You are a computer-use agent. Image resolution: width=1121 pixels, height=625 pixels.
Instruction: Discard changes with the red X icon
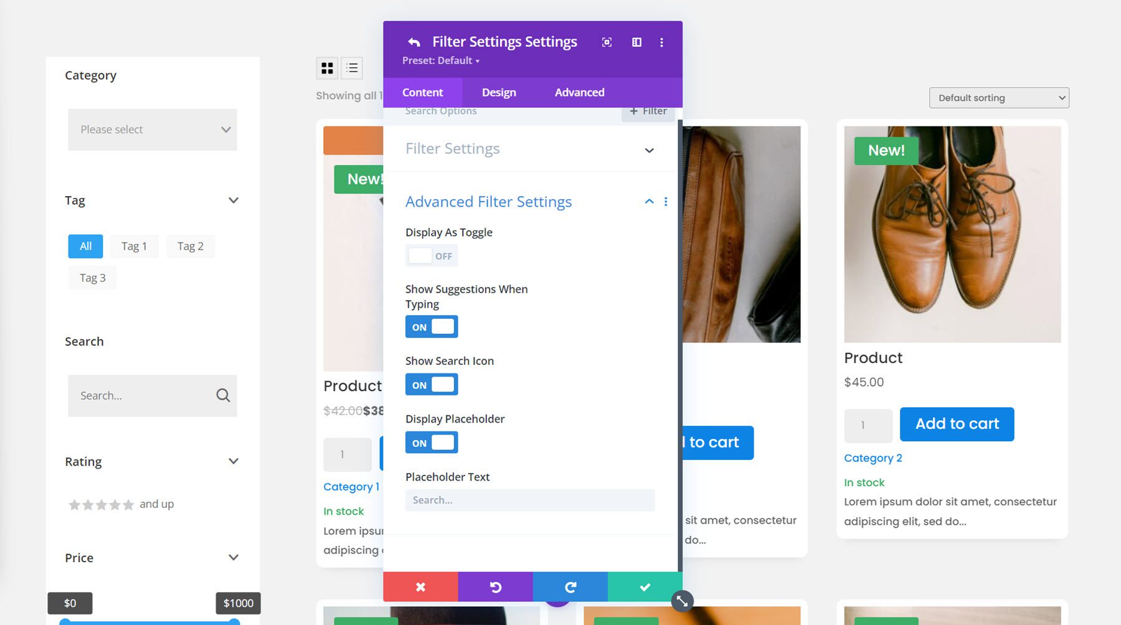click(x=420, y=586)
